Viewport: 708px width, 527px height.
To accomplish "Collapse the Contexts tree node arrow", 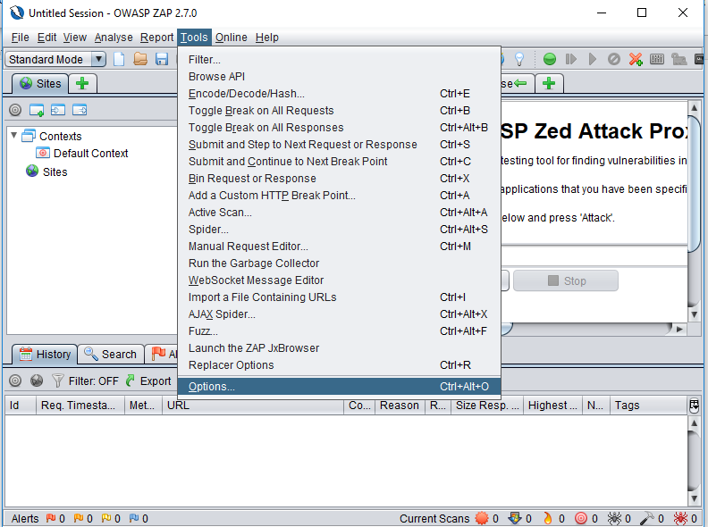I will pos(14,136).
